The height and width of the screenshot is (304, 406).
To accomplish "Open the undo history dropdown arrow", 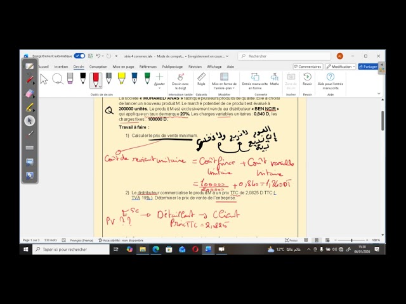I will tap(103, 56).
